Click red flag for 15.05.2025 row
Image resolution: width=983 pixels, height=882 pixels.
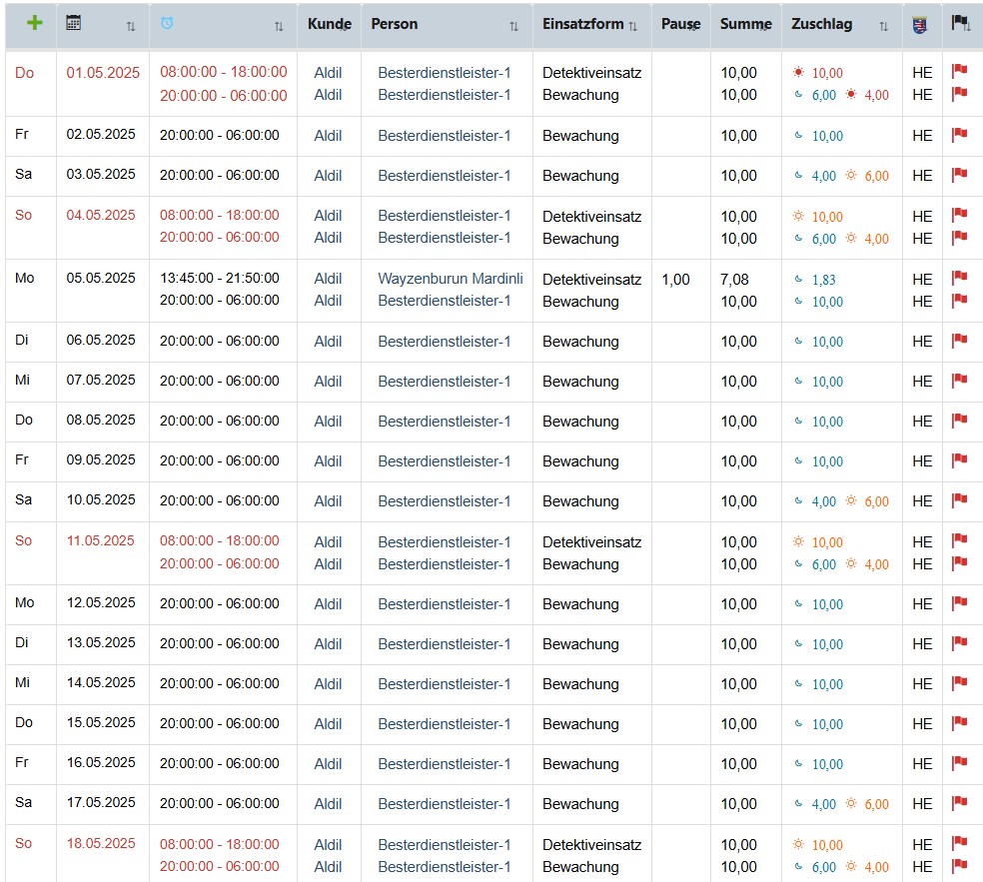coord(959,723)
